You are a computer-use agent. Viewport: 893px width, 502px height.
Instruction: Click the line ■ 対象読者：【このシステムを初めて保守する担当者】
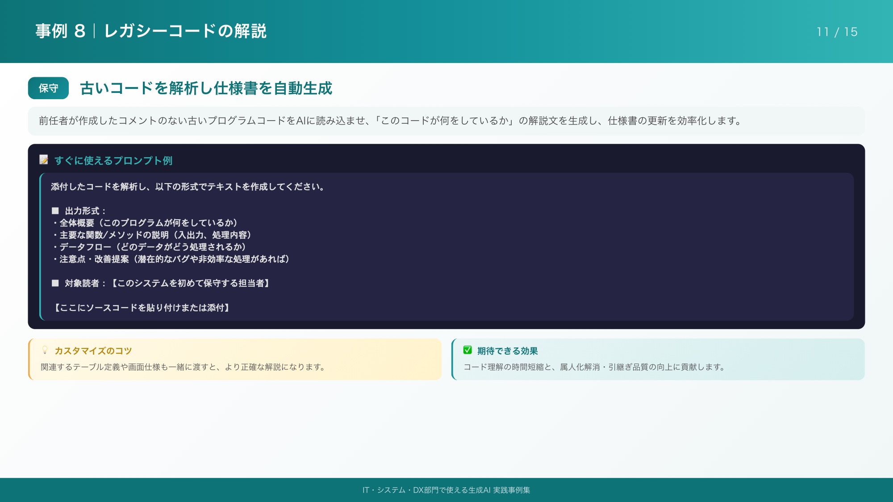pyautogui.click(x=161, y=283)
